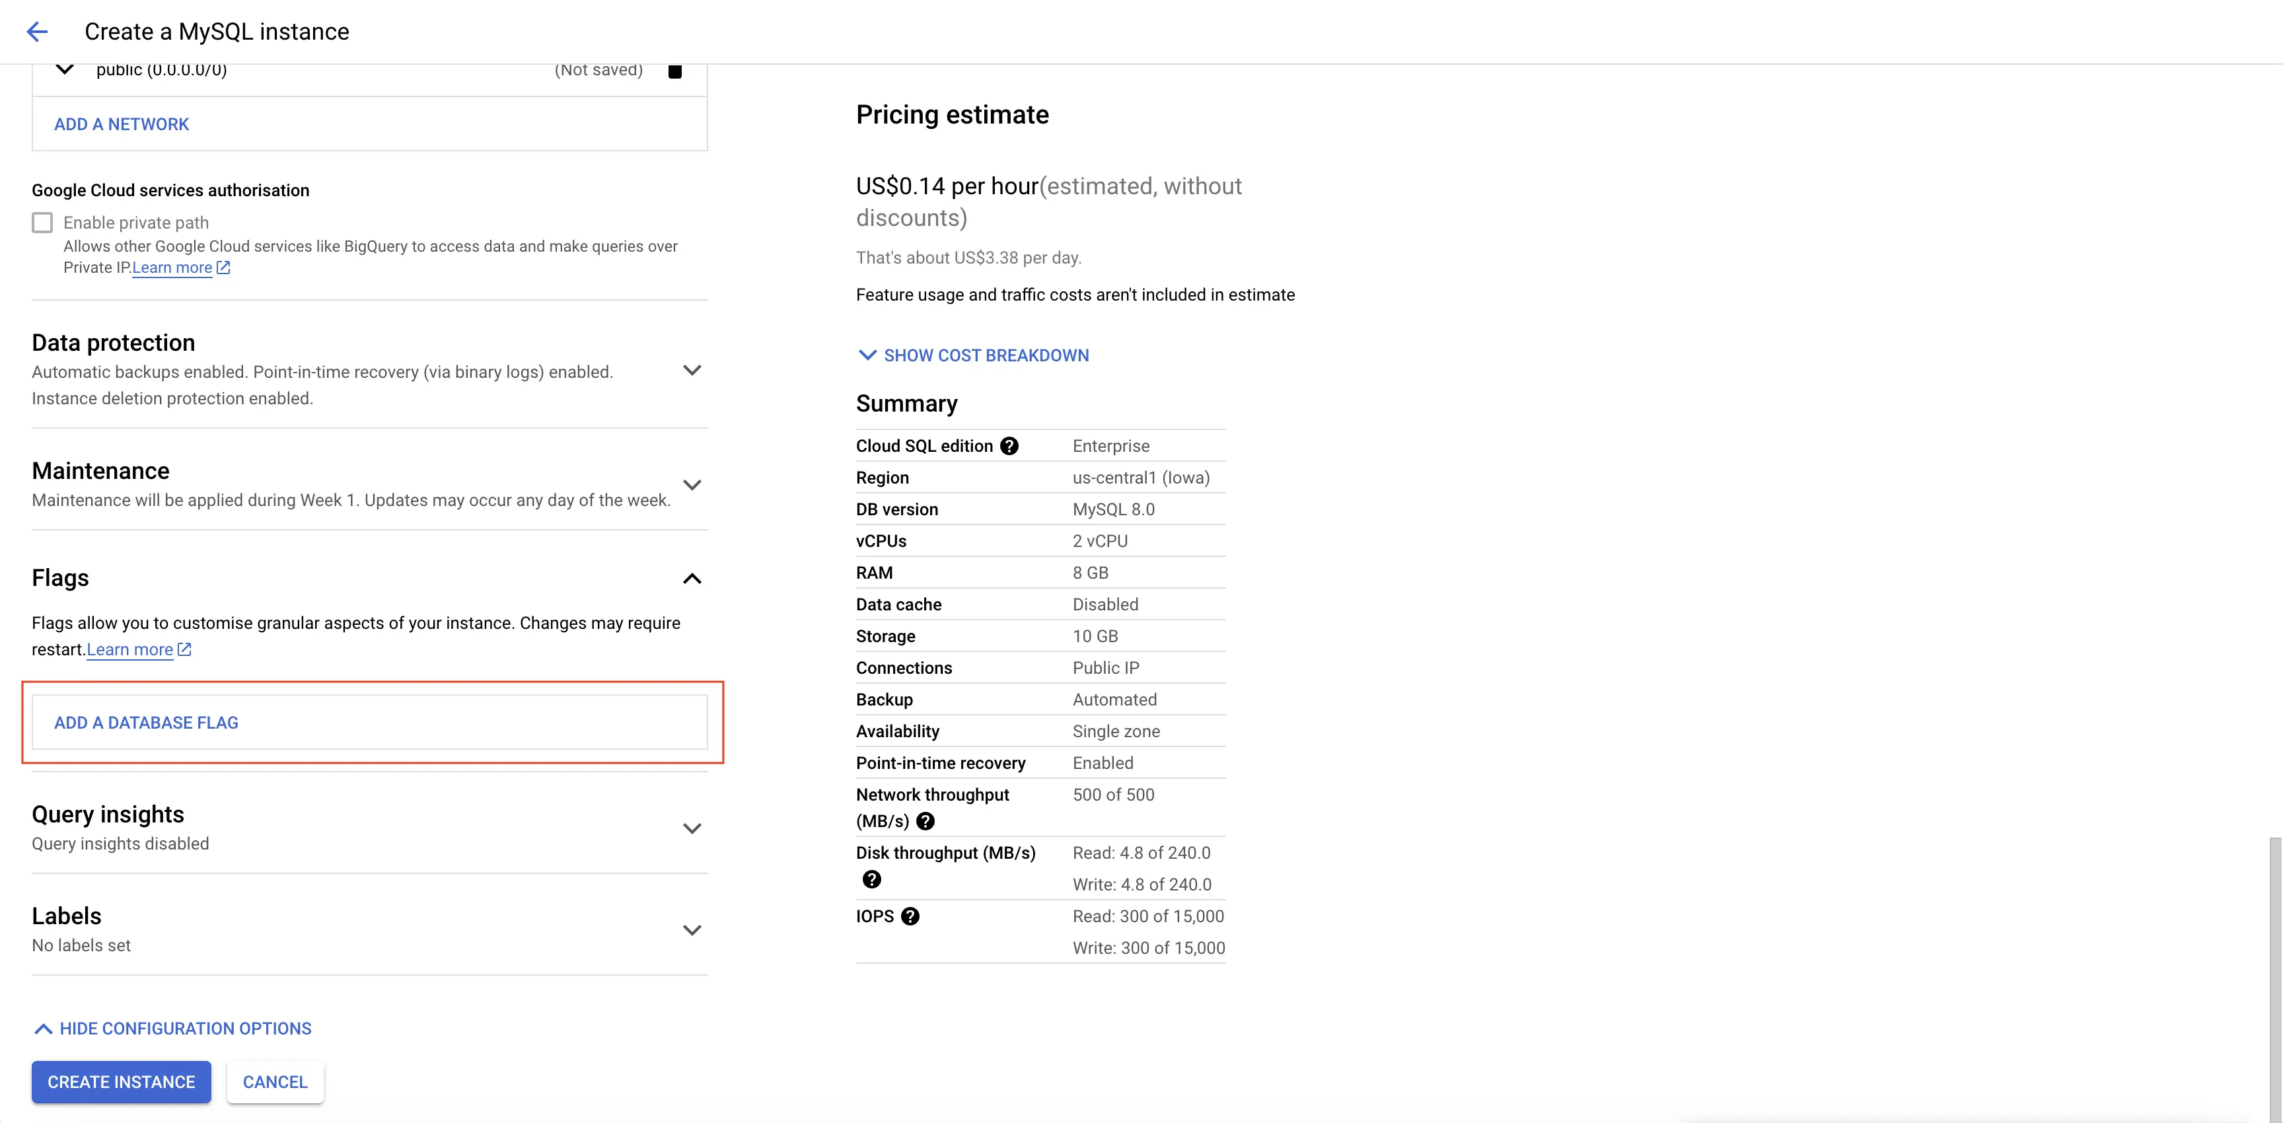Click 'us-central1 (Iowa)' region value
The height and width of the screenshot is (1123, 2283).
1141,478
